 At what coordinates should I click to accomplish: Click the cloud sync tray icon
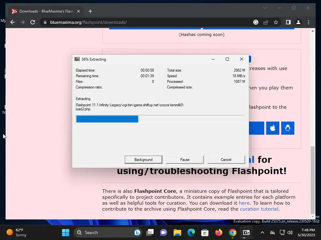272,232
